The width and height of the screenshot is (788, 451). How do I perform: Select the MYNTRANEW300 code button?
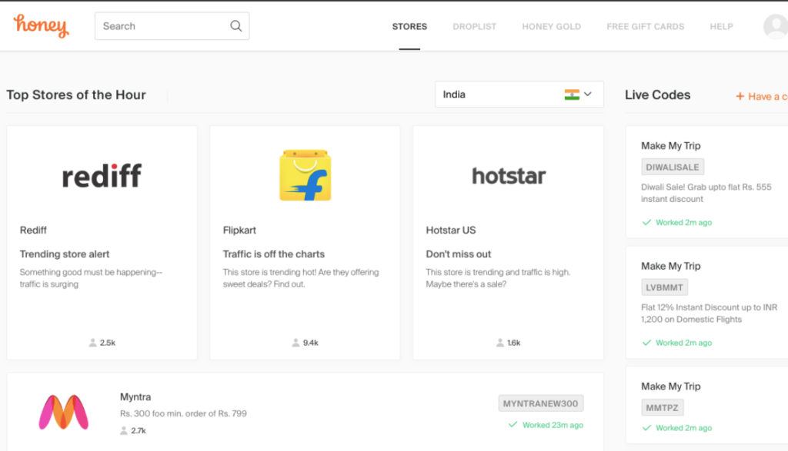pos(541,403)
